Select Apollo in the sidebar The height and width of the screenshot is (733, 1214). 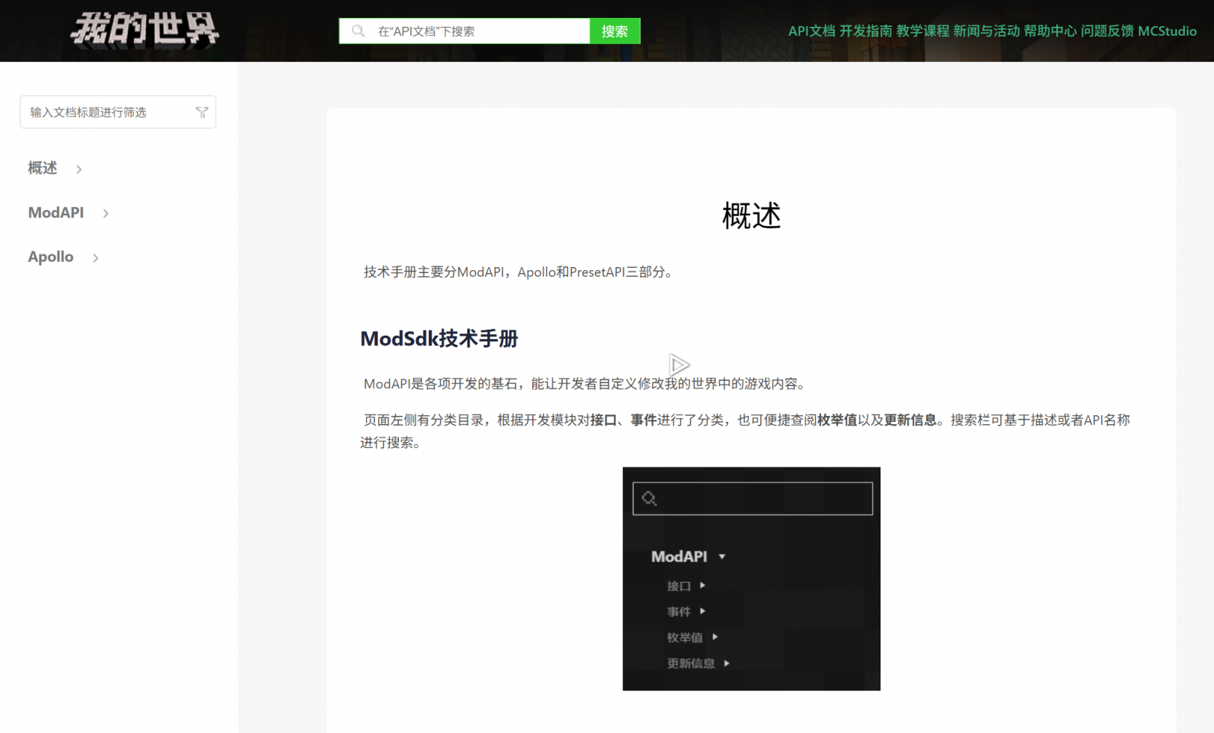pyautogui.click(x=51, y=257)
